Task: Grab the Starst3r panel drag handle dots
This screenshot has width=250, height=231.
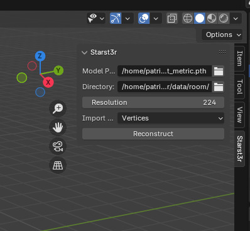Action: click(222, 51)
